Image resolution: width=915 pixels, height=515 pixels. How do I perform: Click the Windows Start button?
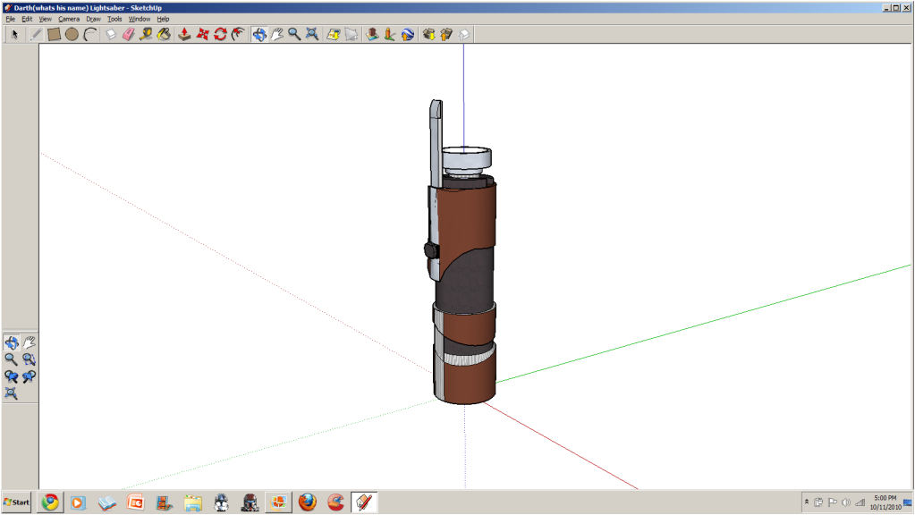[x=16, y=502]
